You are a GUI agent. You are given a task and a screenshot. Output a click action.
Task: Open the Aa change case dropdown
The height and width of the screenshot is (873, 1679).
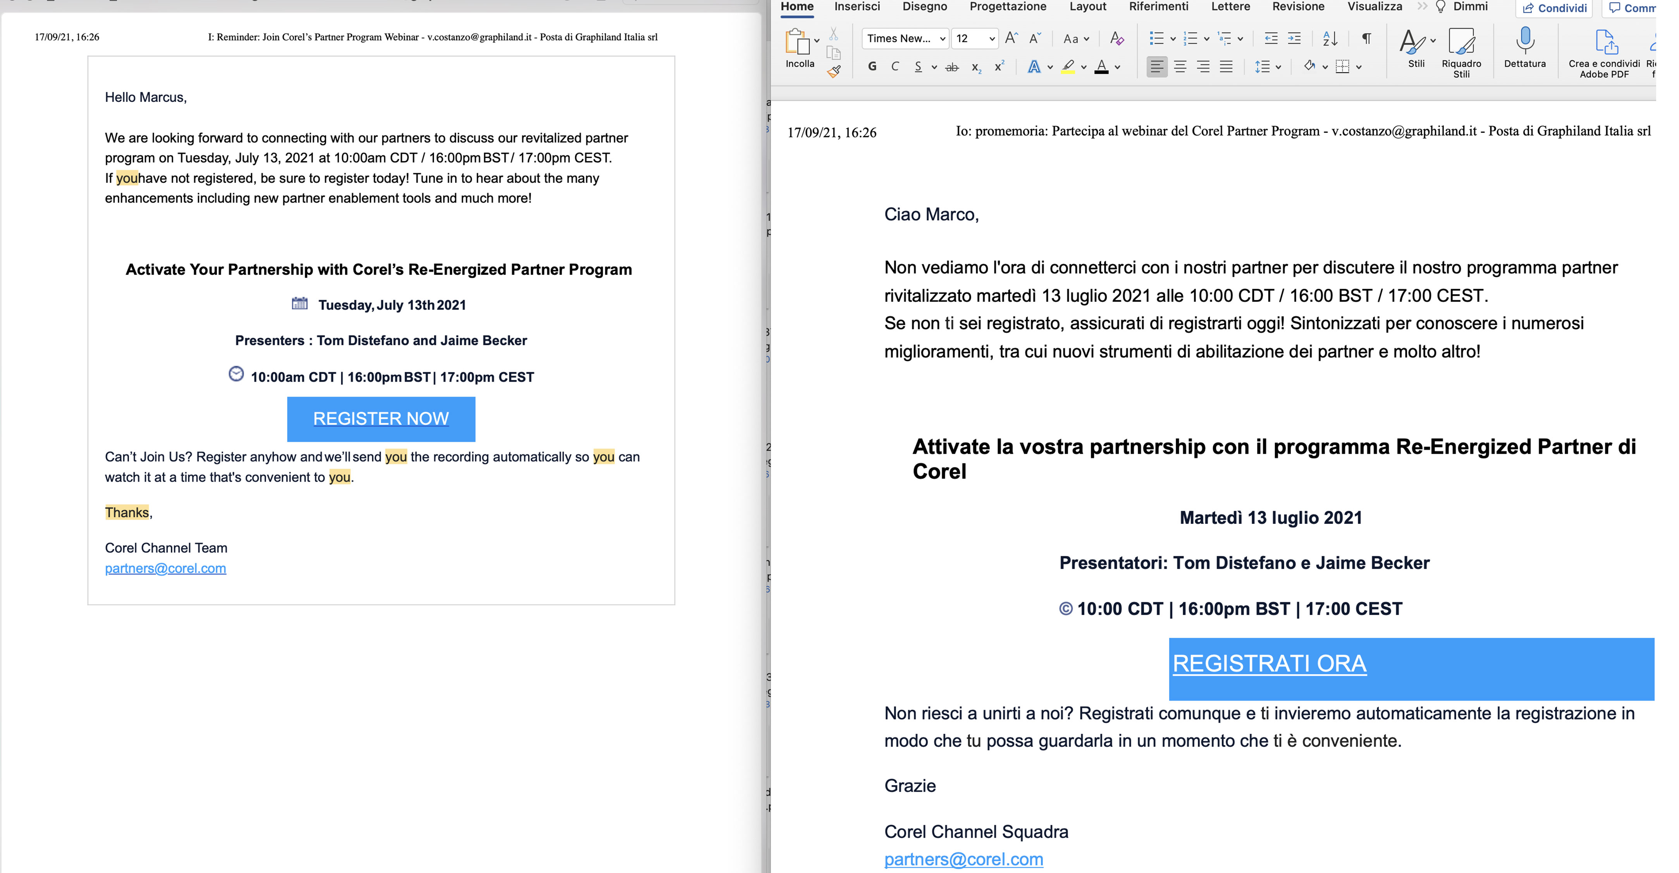[x=1075, y=38]
